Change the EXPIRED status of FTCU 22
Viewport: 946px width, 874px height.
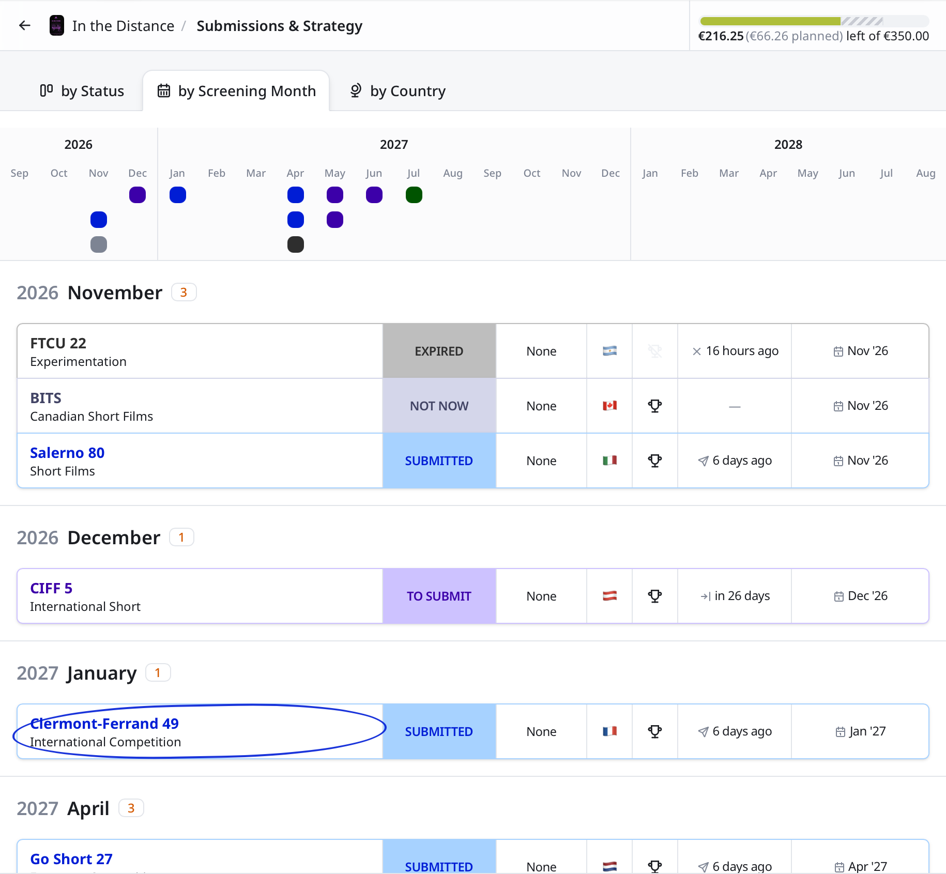coord(439,351)
